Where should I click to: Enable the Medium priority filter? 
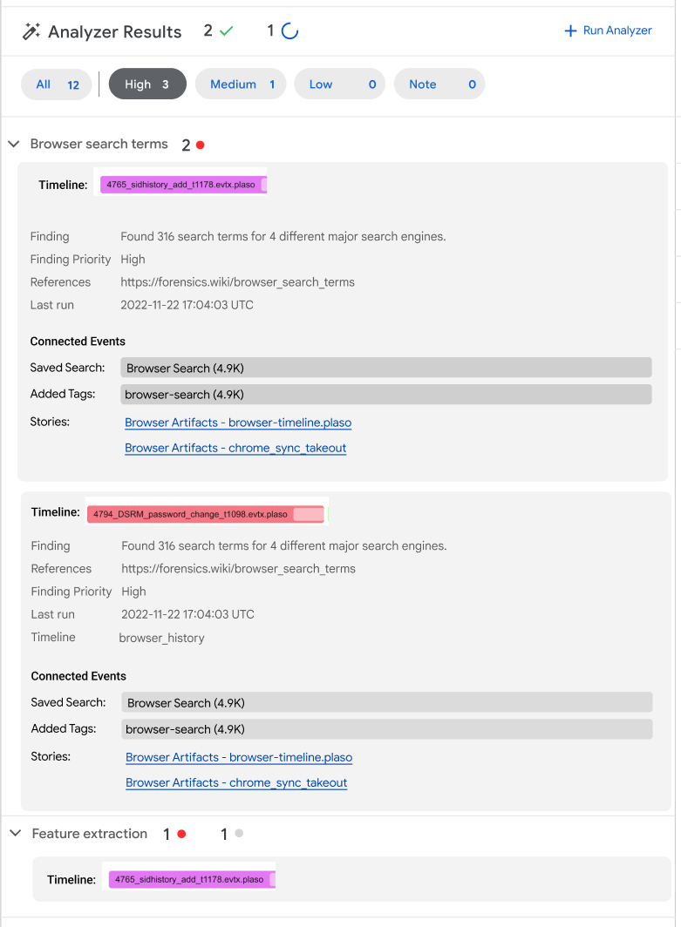click(x=240, y=84)
